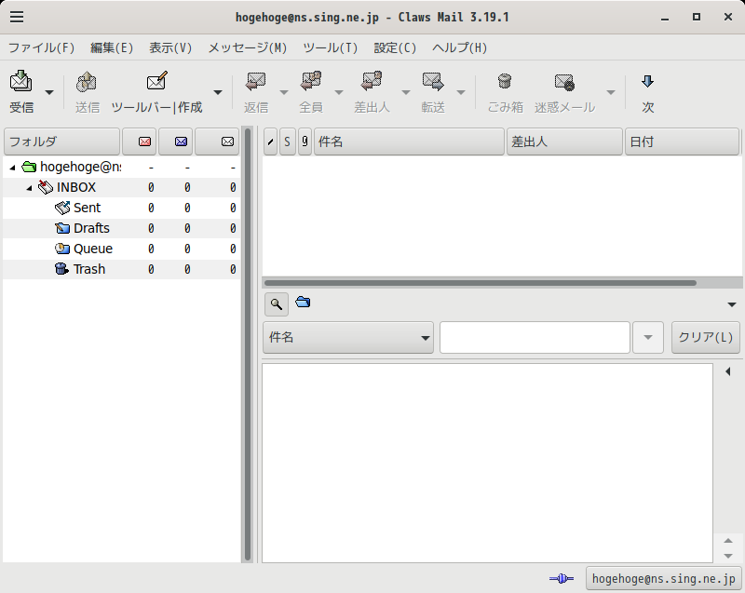Open the 設定(C) menu
Screen dimensions: 745x593
[395, 48]
